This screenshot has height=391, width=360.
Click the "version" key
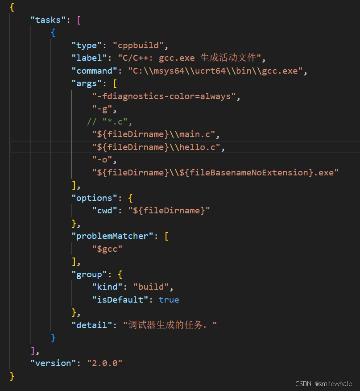pos(53,363)
